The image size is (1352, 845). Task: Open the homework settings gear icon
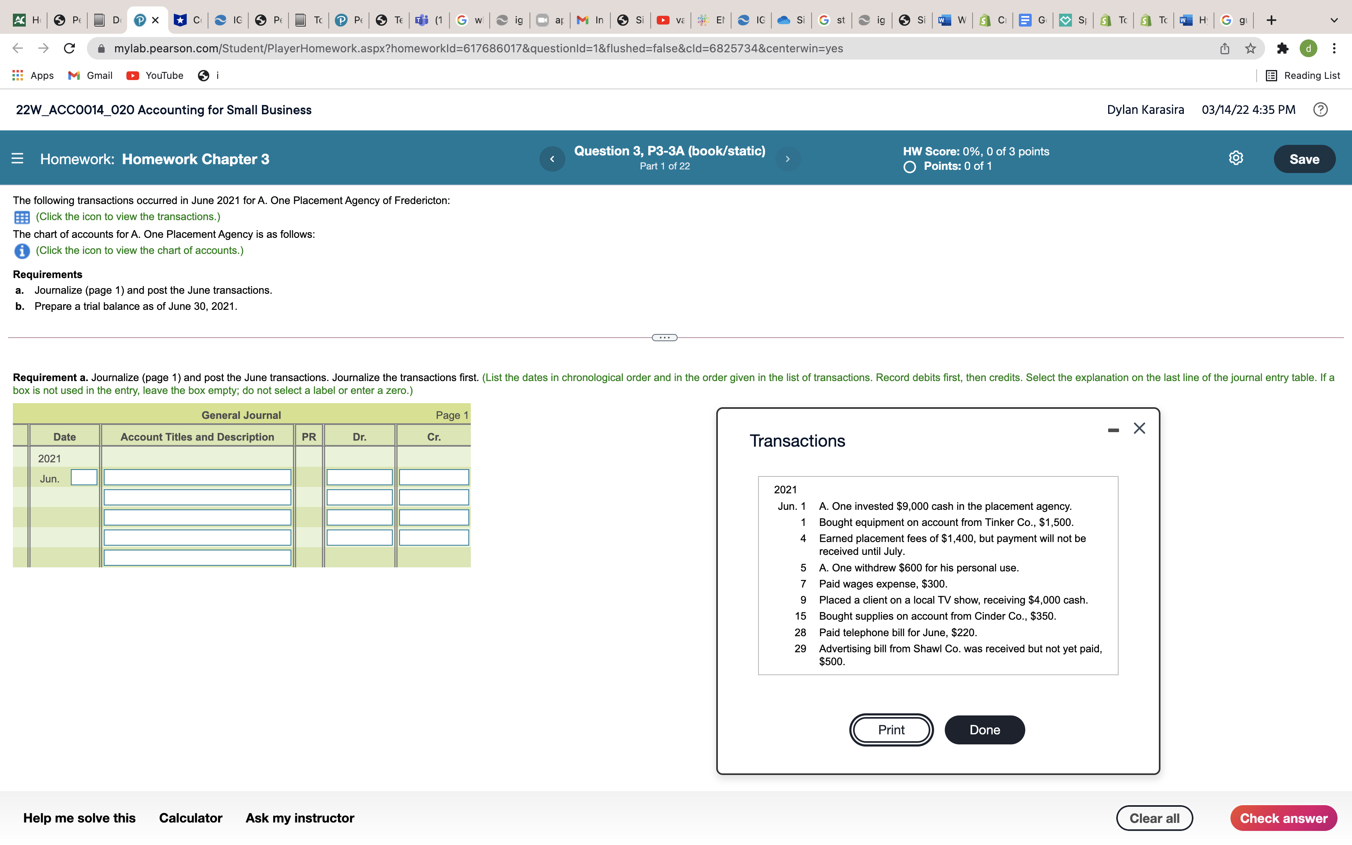coord(1236,159)
